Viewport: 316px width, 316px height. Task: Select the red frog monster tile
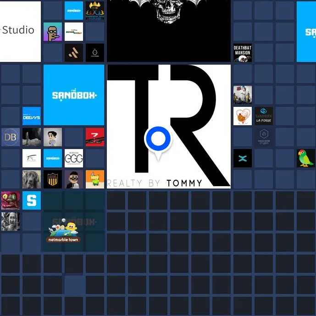click(x=11, y=200)
